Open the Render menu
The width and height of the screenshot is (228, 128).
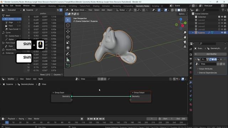[18, 6]
